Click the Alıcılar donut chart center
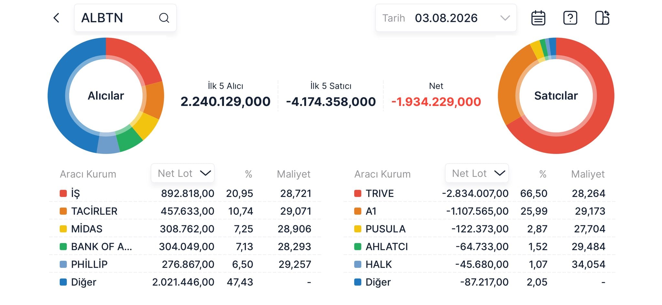Viewport: 662px width, 305px height. pos(106,96)
